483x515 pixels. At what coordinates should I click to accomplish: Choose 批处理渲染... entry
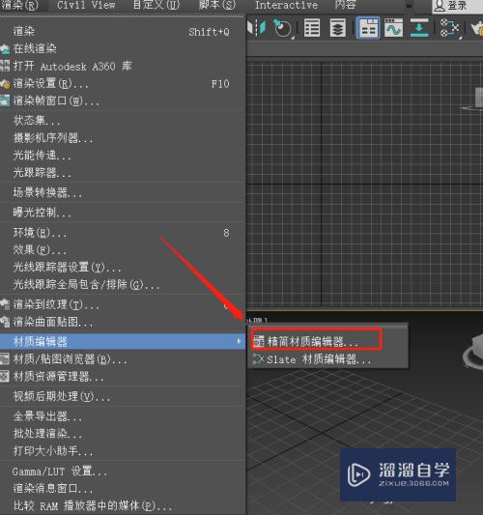click(x=122, y=434)
